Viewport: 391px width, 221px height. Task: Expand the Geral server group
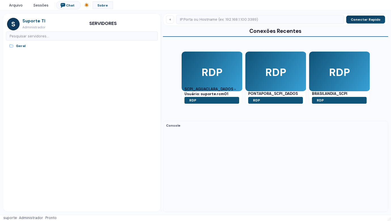21,46
